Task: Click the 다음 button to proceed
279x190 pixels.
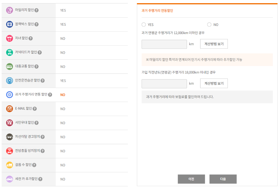Action: coord(223,179)
